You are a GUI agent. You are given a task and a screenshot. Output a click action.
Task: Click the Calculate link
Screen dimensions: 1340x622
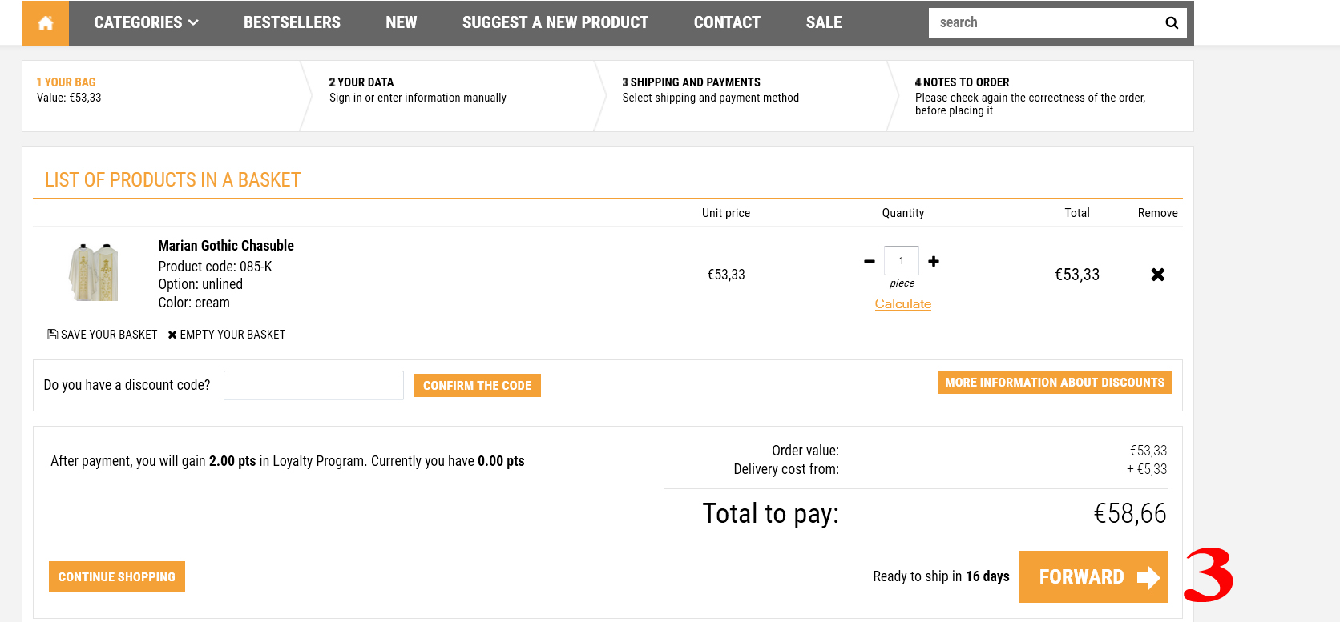[902, 304]
